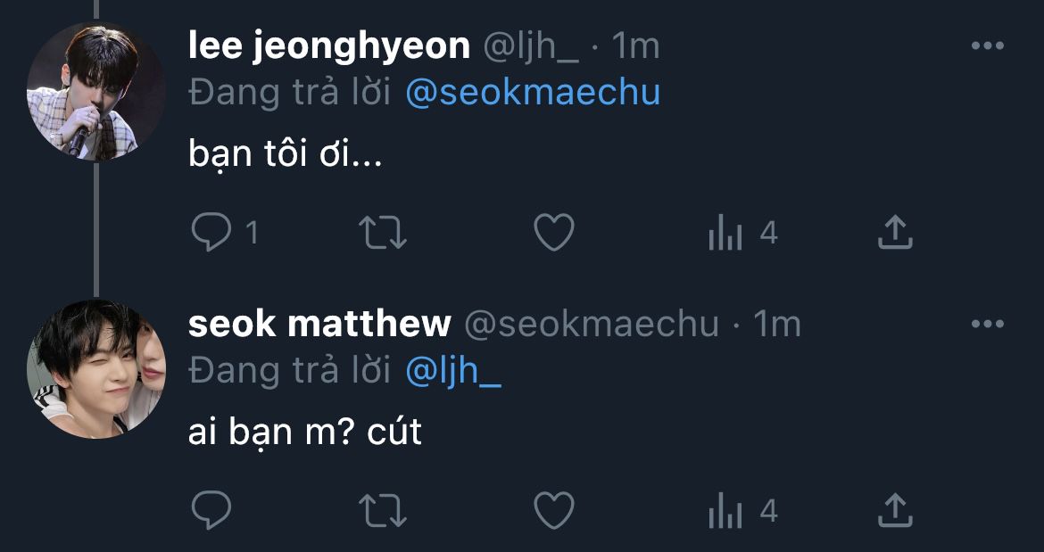Open seok matthew display name profile
The width and height of the screenshot is (1044, 552).
(319, 325)
